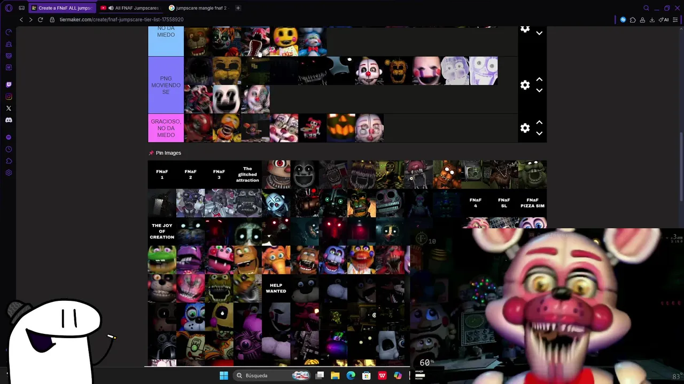Switch to the Create a FNaF ALL jumpscares tab

point(62,8)
